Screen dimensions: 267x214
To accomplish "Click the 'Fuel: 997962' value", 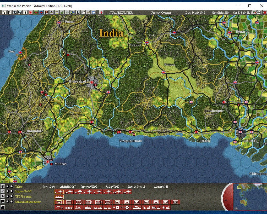I will pyautogui.click(x=112, y=187).
